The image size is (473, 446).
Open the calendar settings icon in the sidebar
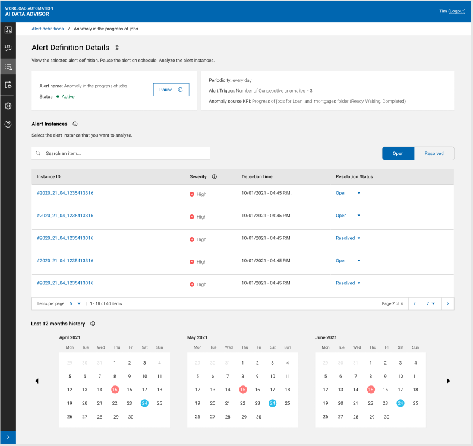pyautogui.click(x=8, y=85)
